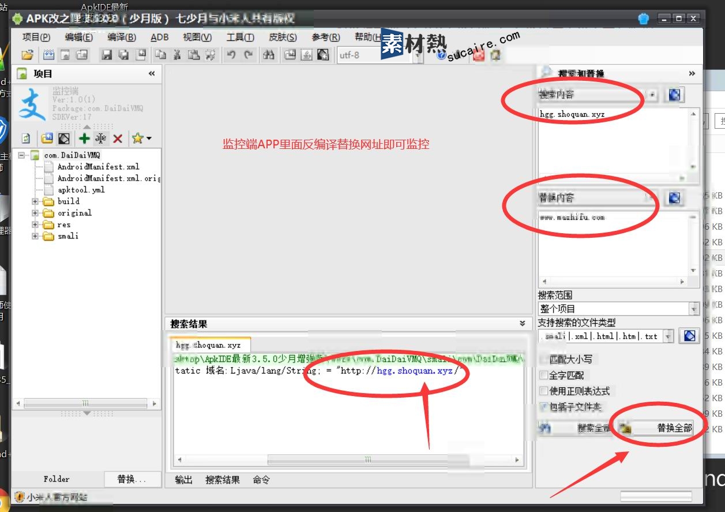Switch to the 命令 bottom tab
The image size is (725, 512).
coord(261,480)
